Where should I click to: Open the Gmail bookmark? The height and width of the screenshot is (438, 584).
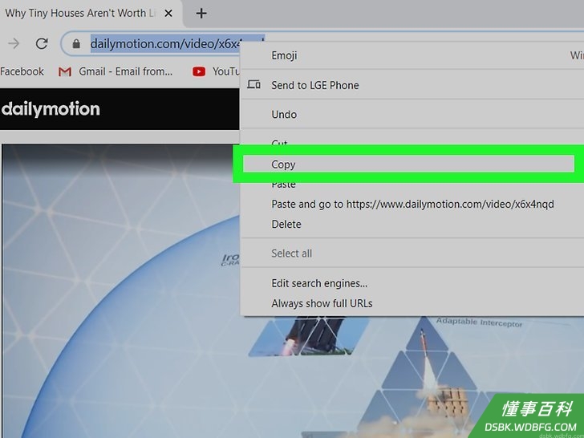116,71
